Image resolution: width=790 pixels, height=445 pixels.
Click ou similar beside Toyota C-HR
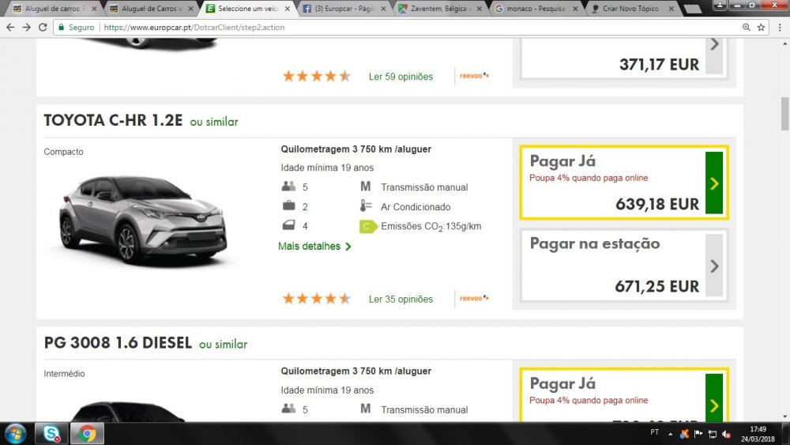(213, 122)
